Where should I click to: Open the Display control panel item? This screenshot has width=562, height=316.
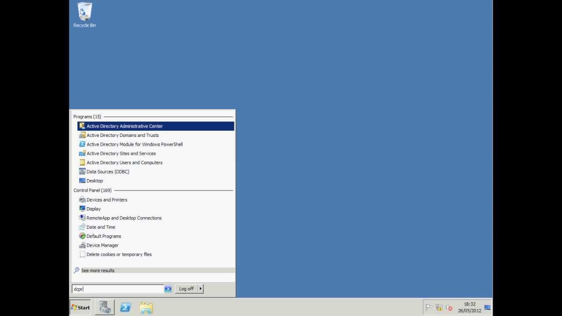pyautogui.click(x=156, y=209)
